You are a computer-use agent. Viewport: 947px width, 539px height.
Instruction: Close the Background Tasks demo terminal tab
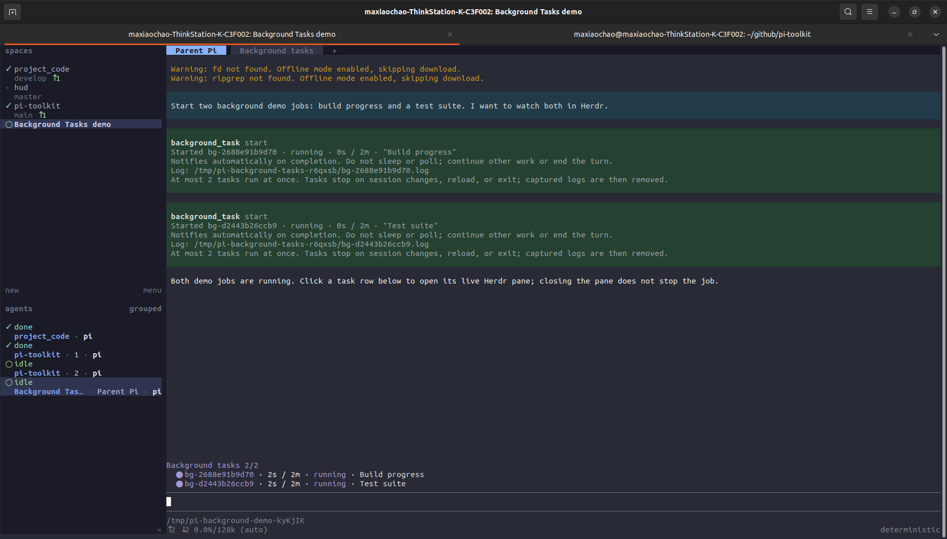[x=450, y=34]
